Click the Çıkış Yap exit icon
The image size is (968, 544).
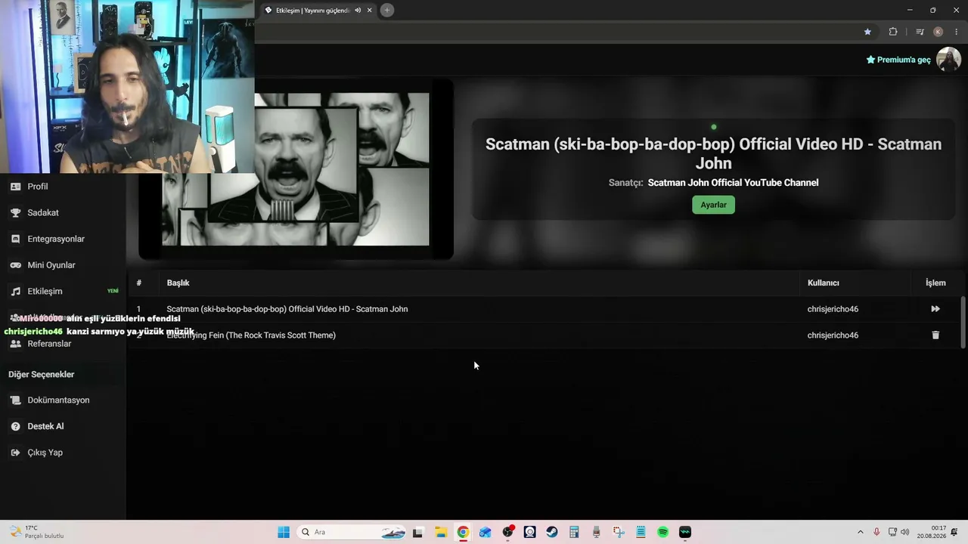pos(15,453)
